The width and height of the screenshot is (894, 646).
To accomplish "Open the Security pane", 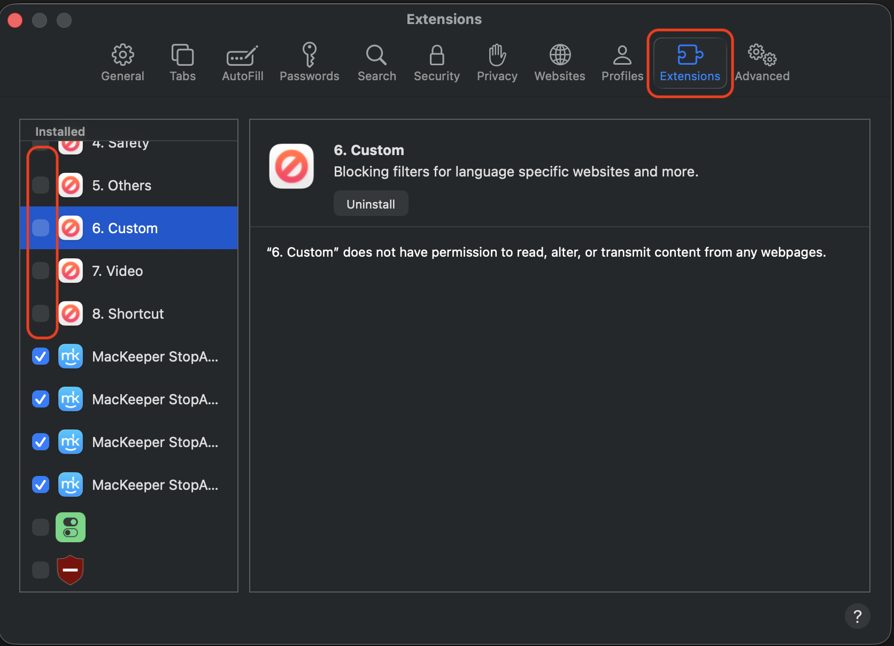I will tap(436, 63).
